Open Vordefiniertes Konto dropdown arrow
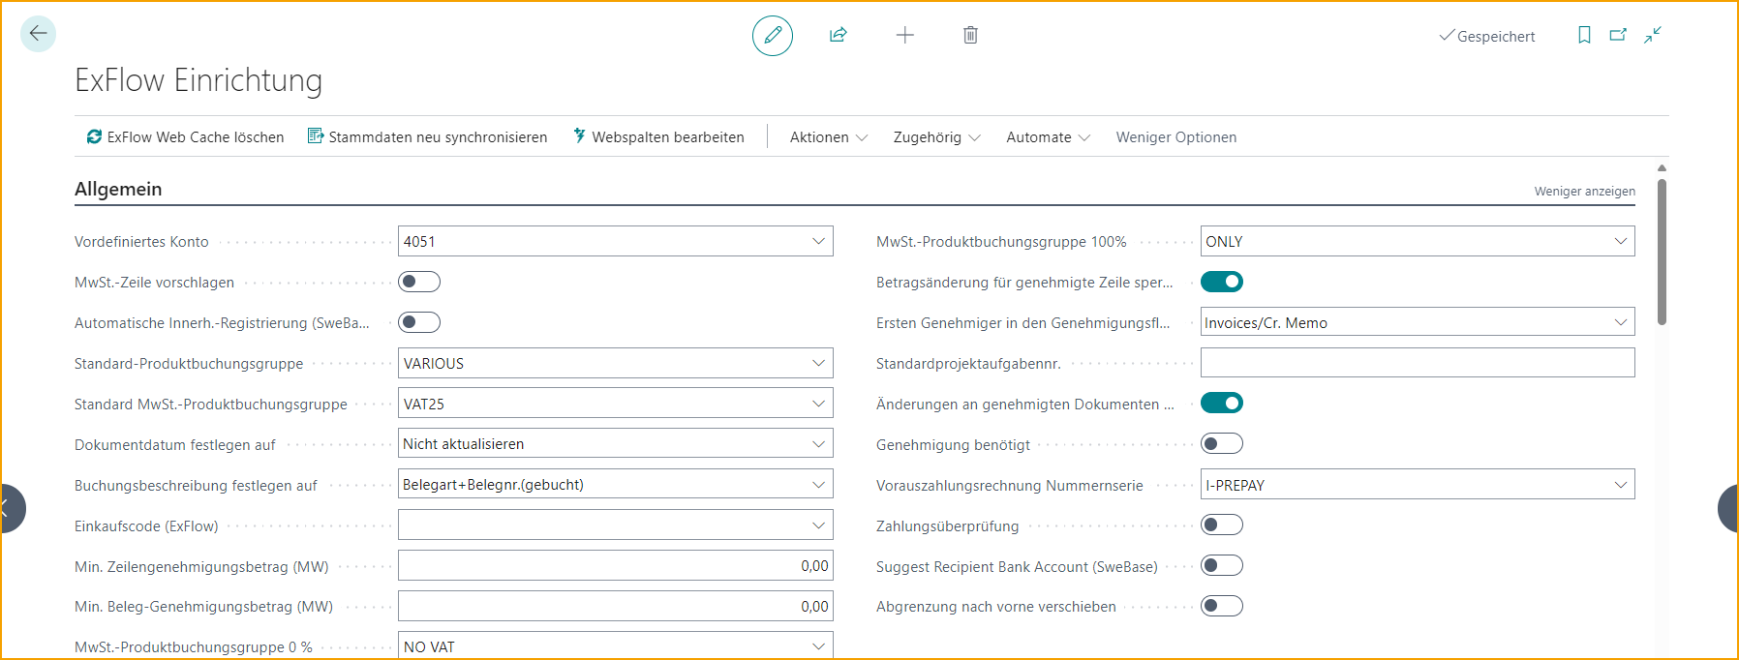 pos(818,241)
